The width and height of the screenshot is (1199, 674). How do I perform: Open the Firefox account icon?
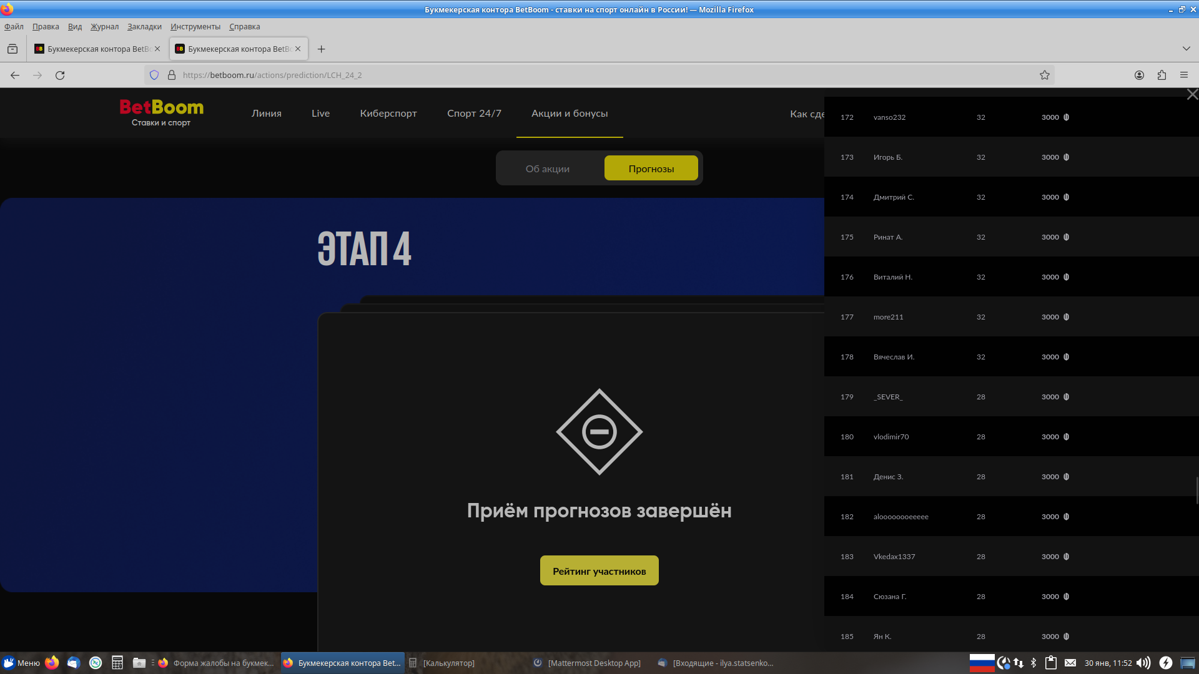tap(1139, 75)
